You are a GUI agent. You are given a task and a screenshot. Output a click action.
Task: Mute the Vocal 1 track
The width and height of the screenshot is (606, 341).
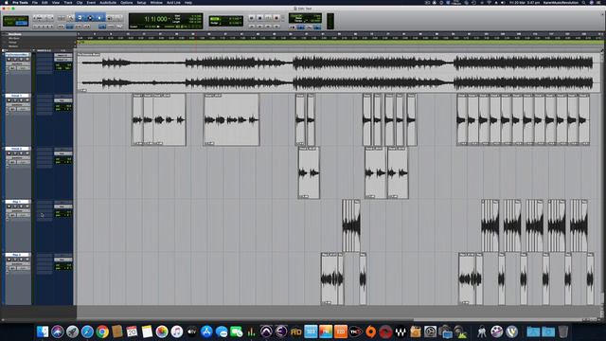pyautogui.click(x=27, y=100)
